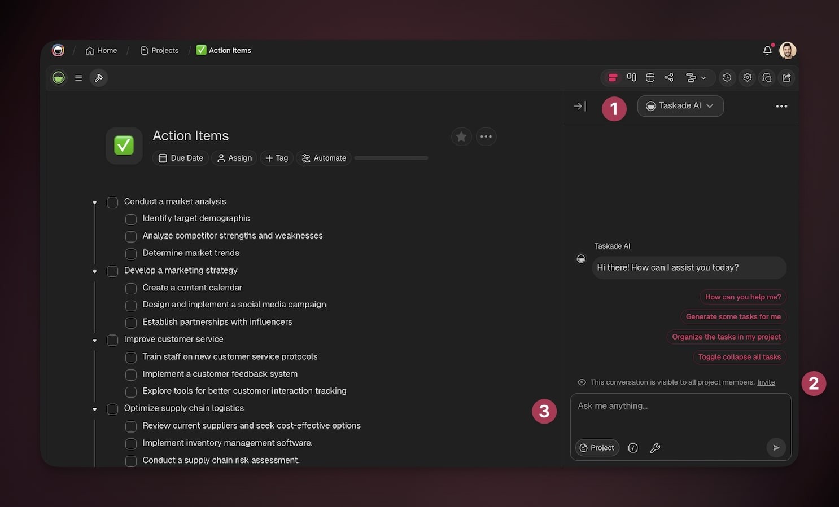The height and width of the screenshot is (507, 839).
Task: Click the Invite link
Action: click(766, 382)
